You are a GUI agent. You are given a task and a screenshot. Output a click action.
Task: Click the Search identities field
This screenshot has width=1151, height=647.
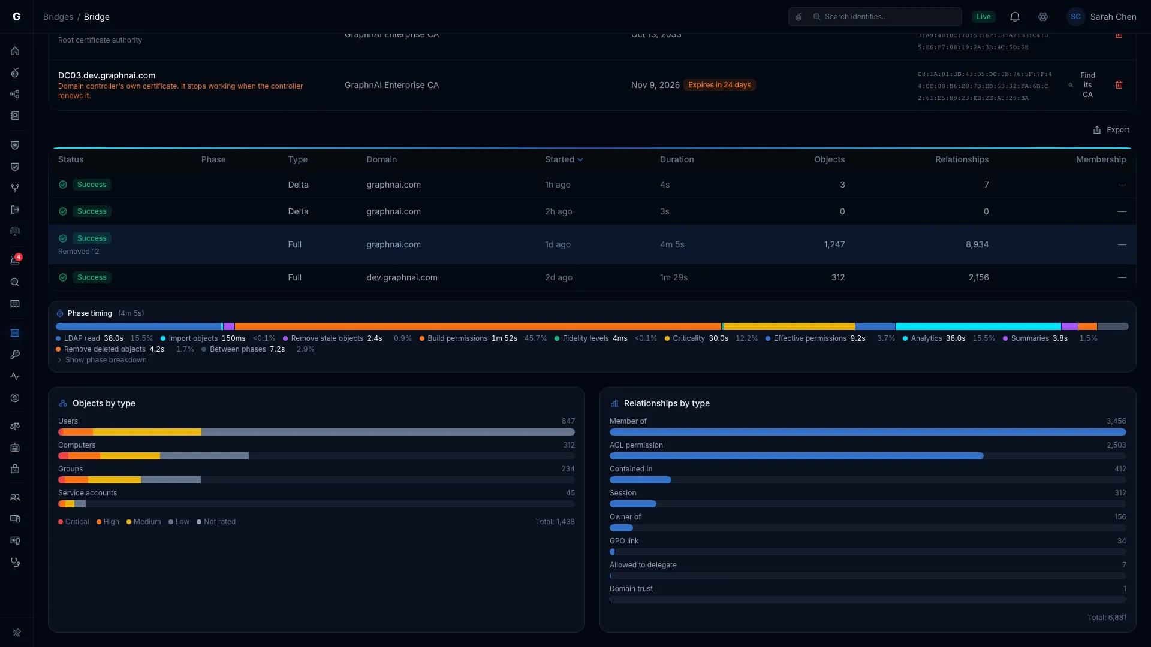(875, 17)
